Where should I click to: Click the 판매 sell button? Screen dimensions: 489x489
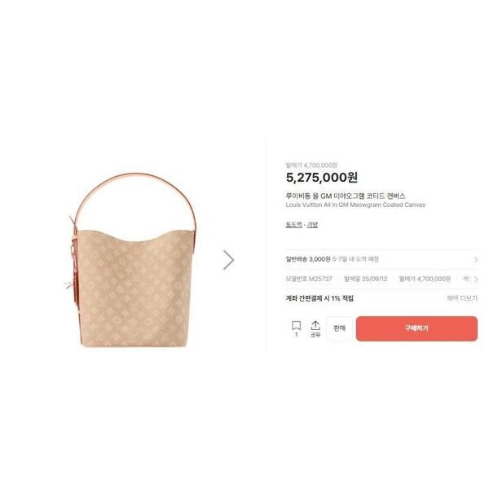tap(340, 328)
